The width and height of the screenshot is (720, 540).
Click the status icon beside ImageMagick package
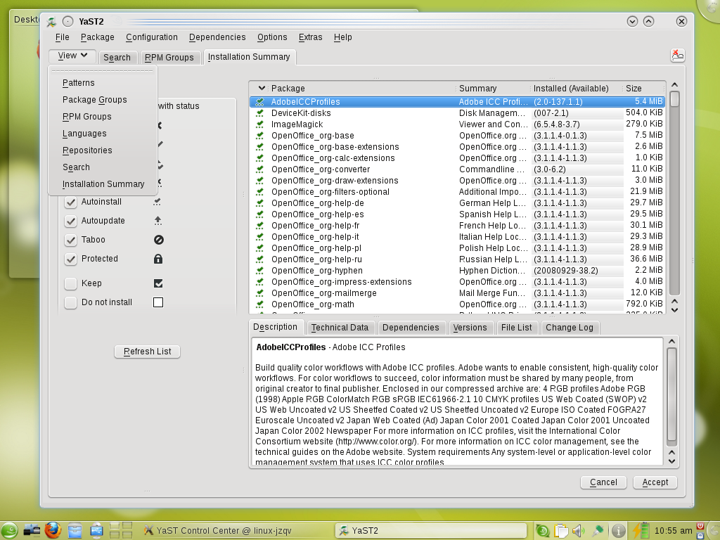coord(259,124)
